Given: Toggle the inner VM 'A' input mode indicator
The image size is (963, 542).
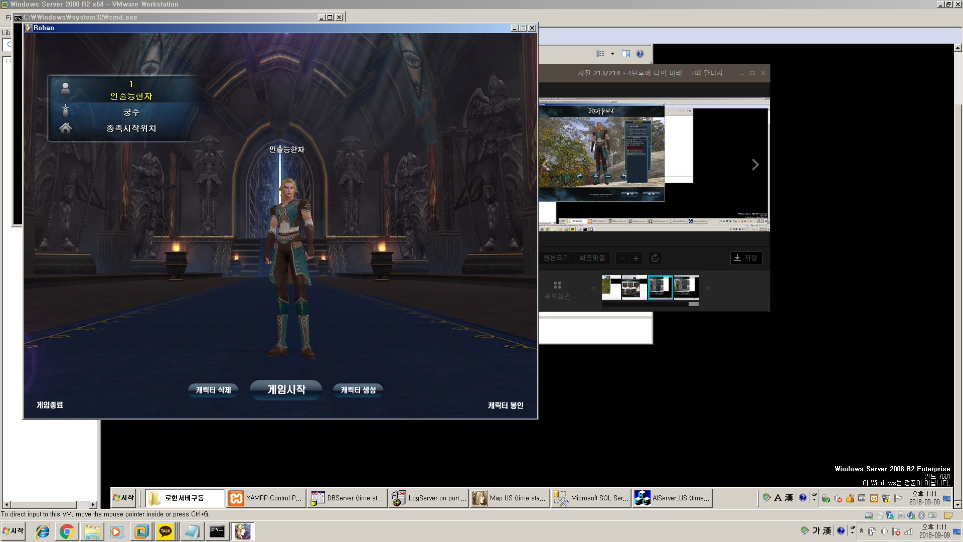Looking at the screenshot, I should coord(777,498).
